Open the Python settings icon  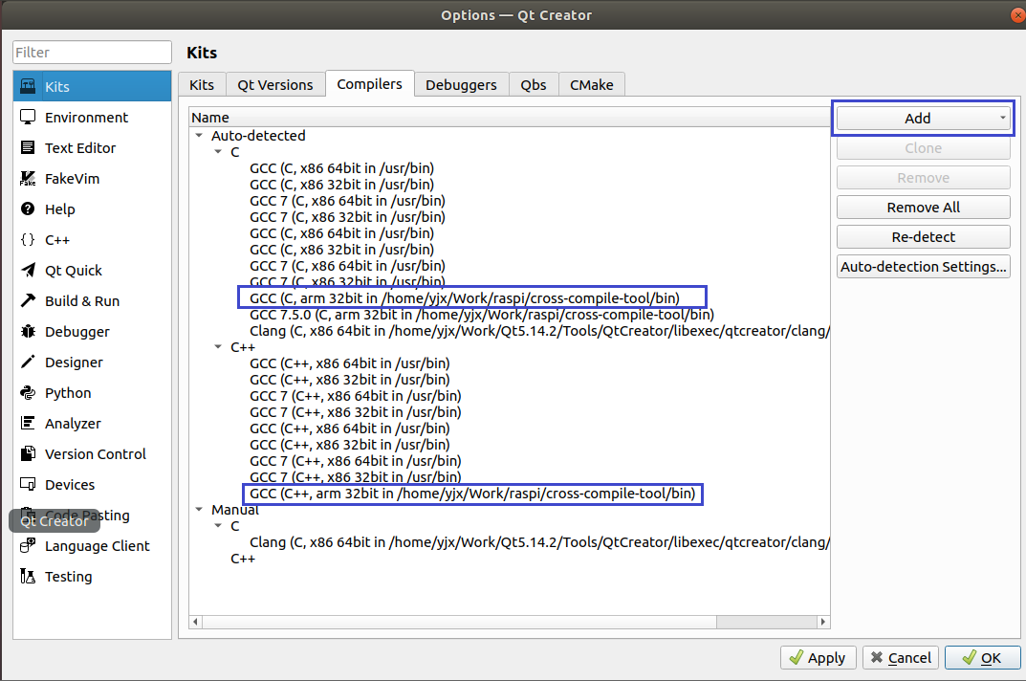tap(28, 393)
